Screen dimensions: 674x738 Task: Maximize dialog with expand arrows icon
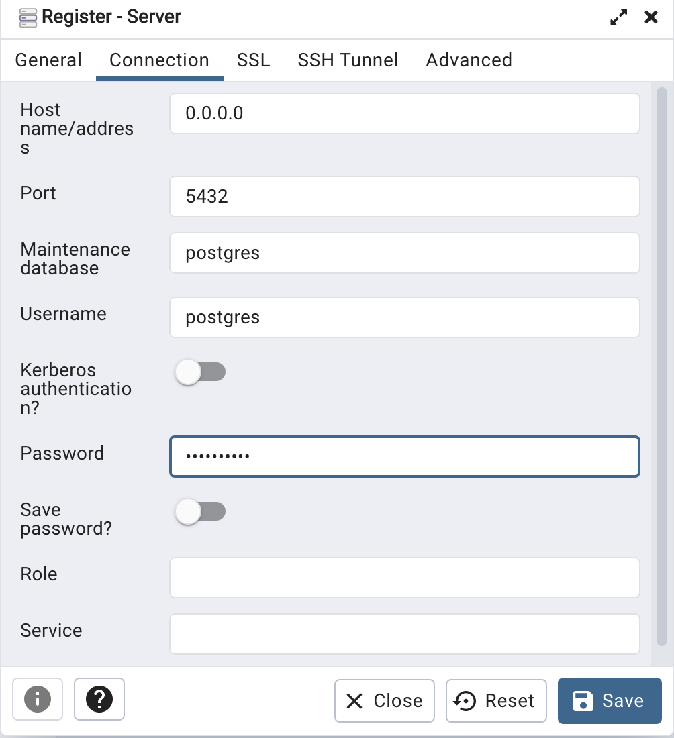[618, 17]
